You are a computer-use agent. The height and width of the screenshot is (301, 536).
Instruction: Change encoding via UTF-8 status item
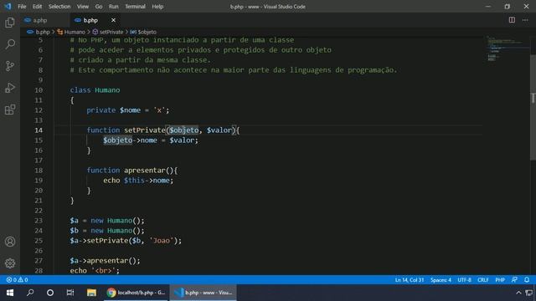464,280
